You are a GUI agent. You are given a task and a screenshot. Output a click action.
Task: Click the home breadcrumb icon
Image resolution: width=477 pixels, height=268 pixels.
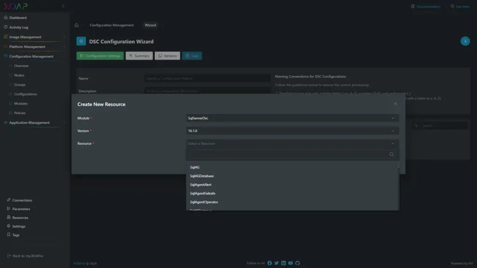pyautogui.click(x=76, y=25)
